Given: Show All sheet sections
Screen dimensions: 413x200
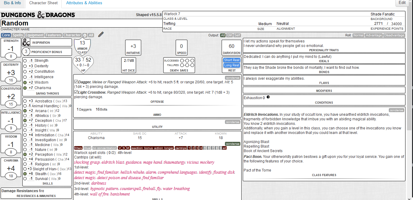Looking at the screenshot, I should coord(91,35).
